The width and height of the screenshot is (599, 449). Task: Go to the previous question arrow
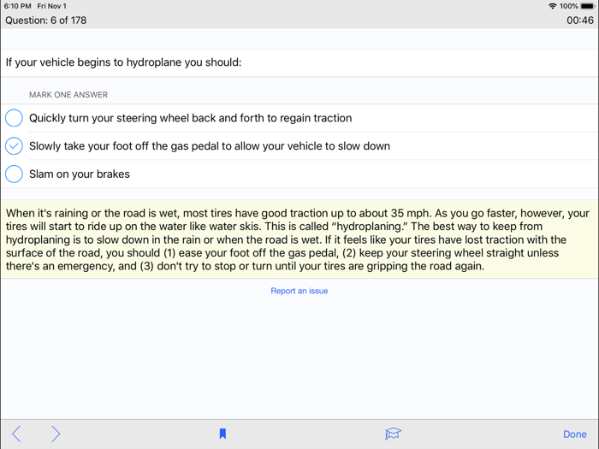16,434
